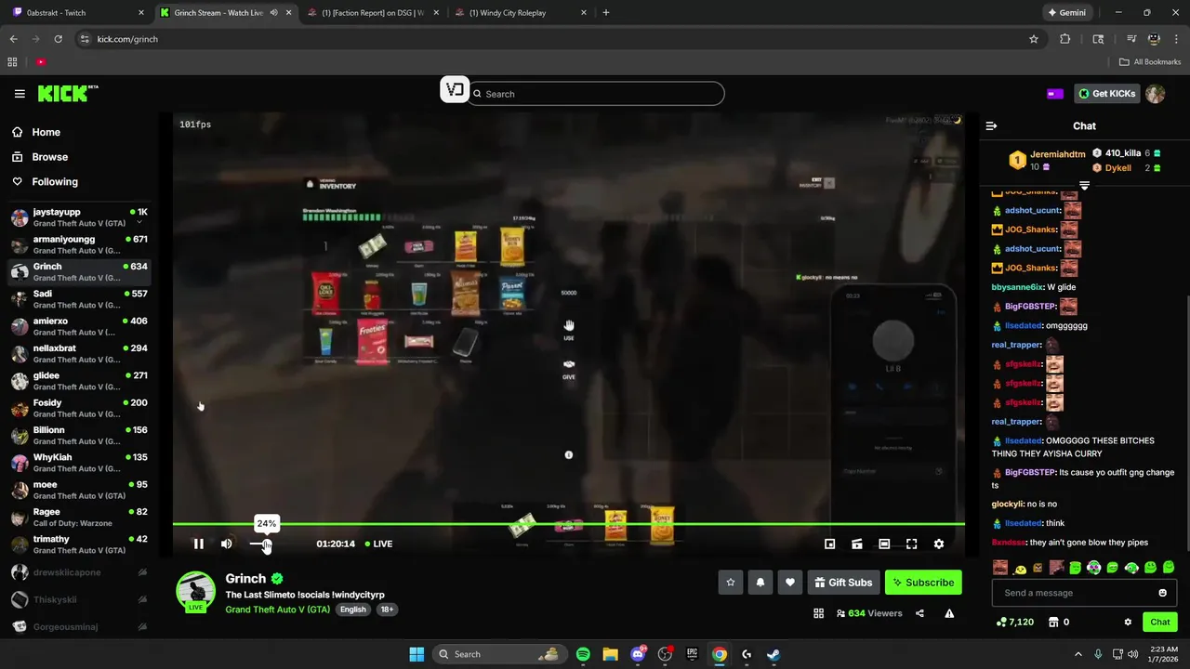1190x669 pixels.
Task: Open the Windows Start menu
Action: pyautogui.click(x=416, y=654)
